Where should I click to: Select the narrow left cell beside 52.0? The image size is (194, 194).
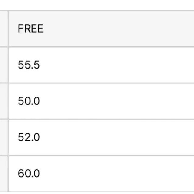(4, 137)
